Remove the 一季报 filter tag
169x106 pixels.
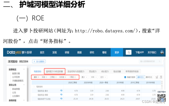[x=75, y=77]
